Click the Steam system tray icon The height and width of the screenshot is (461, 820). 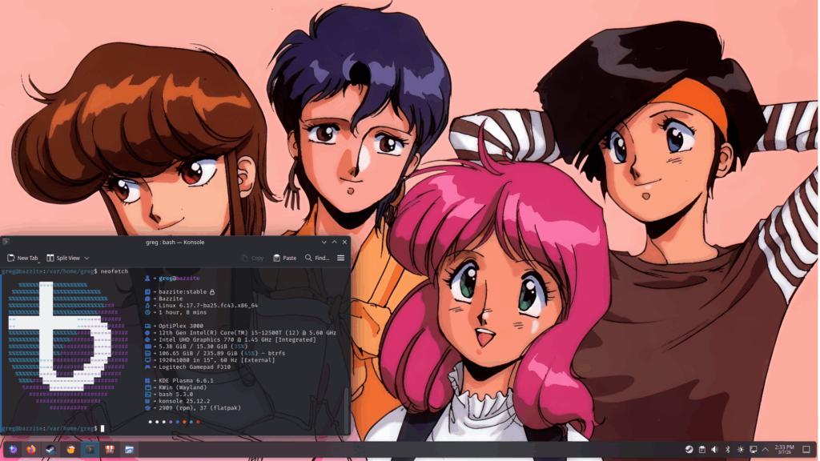point(689,450)
